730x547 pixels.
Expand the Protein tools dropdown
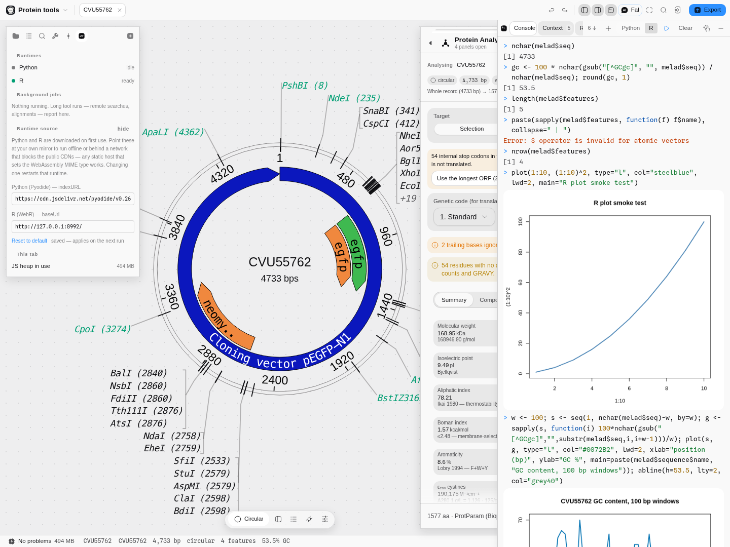point(37,10)
